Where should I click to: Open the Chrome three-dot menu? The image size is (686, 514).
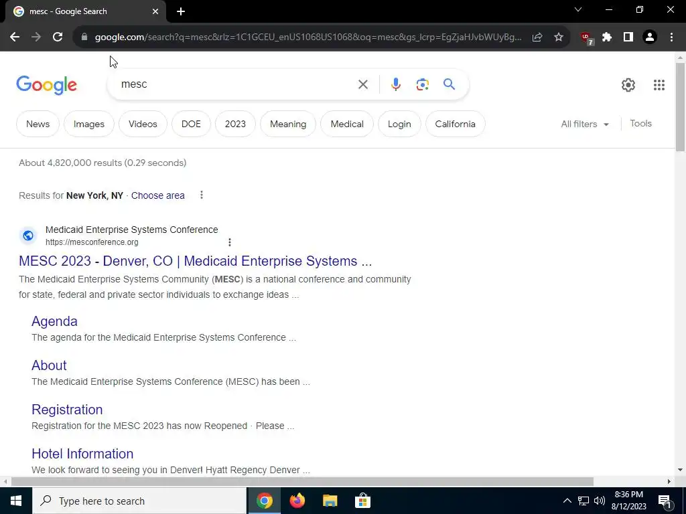coord(671,37)
